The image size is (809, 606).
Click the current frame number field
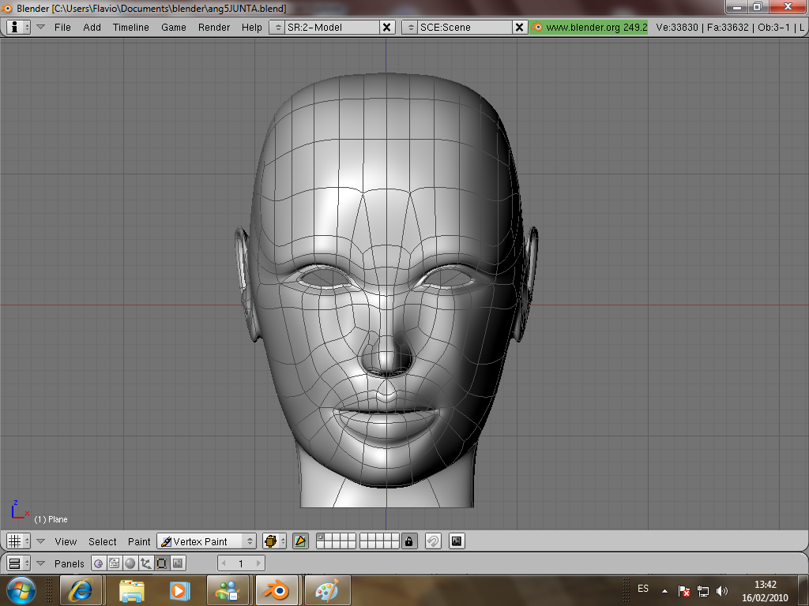241,563
